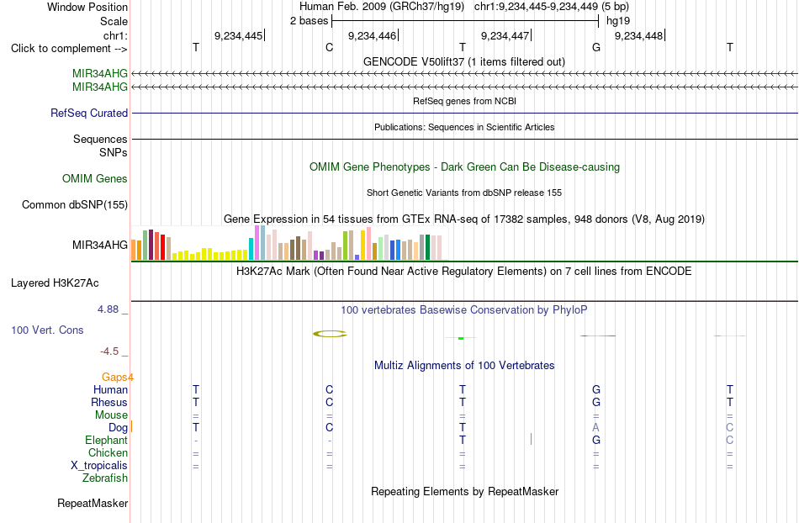This screenshot has height=523, width=799.
Task: Open Short Genetic Variants from dbSNP title
Action: click(x=464, y=193)
